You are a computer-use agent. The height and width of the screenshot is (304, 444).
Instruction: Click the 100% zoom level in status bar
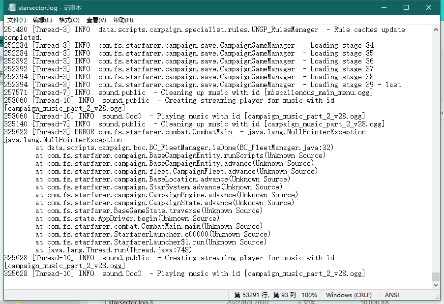point(309,295)
